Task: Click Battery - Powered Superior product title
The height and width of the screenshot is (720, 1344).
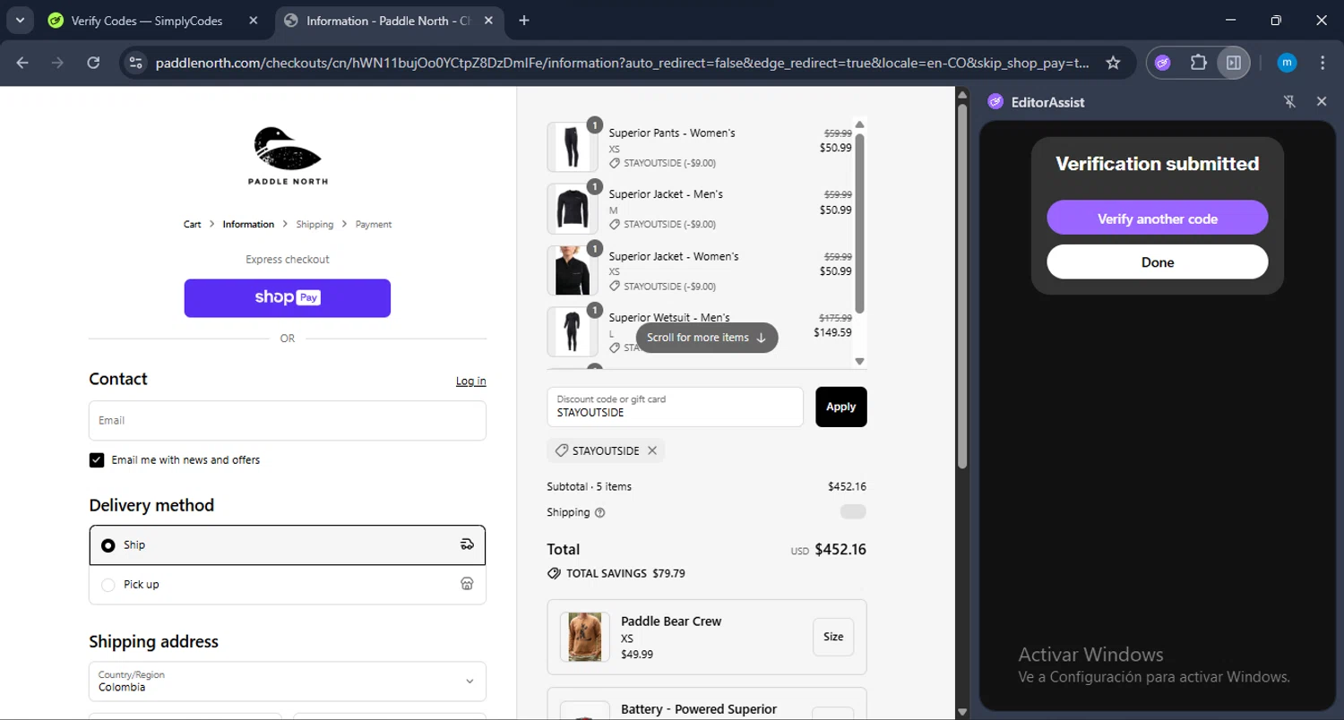Action: [x=699, y=709]
